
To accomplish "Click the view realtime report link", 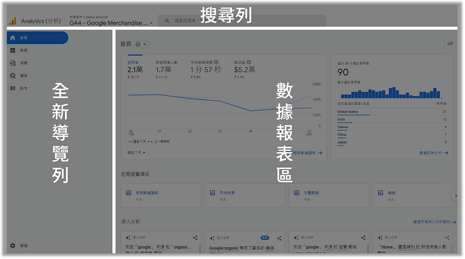I will pos(434,153).
